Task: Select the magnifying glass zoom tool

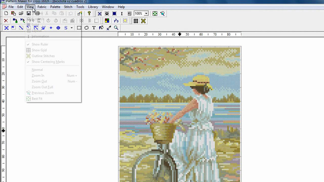Action: (116, 28)
